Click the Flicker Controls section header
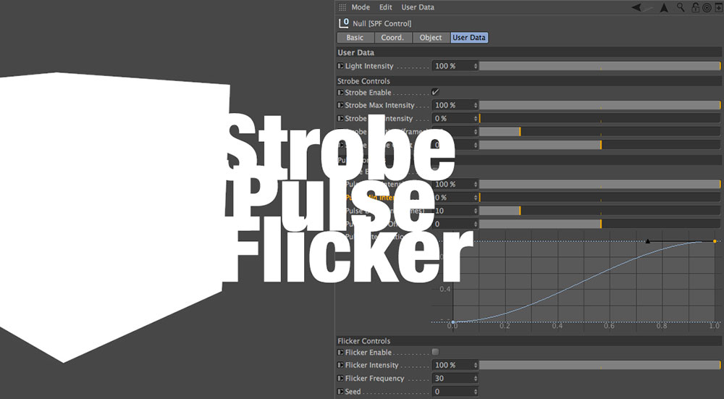This screenshot has height=399, width=724. click(529, 341)
